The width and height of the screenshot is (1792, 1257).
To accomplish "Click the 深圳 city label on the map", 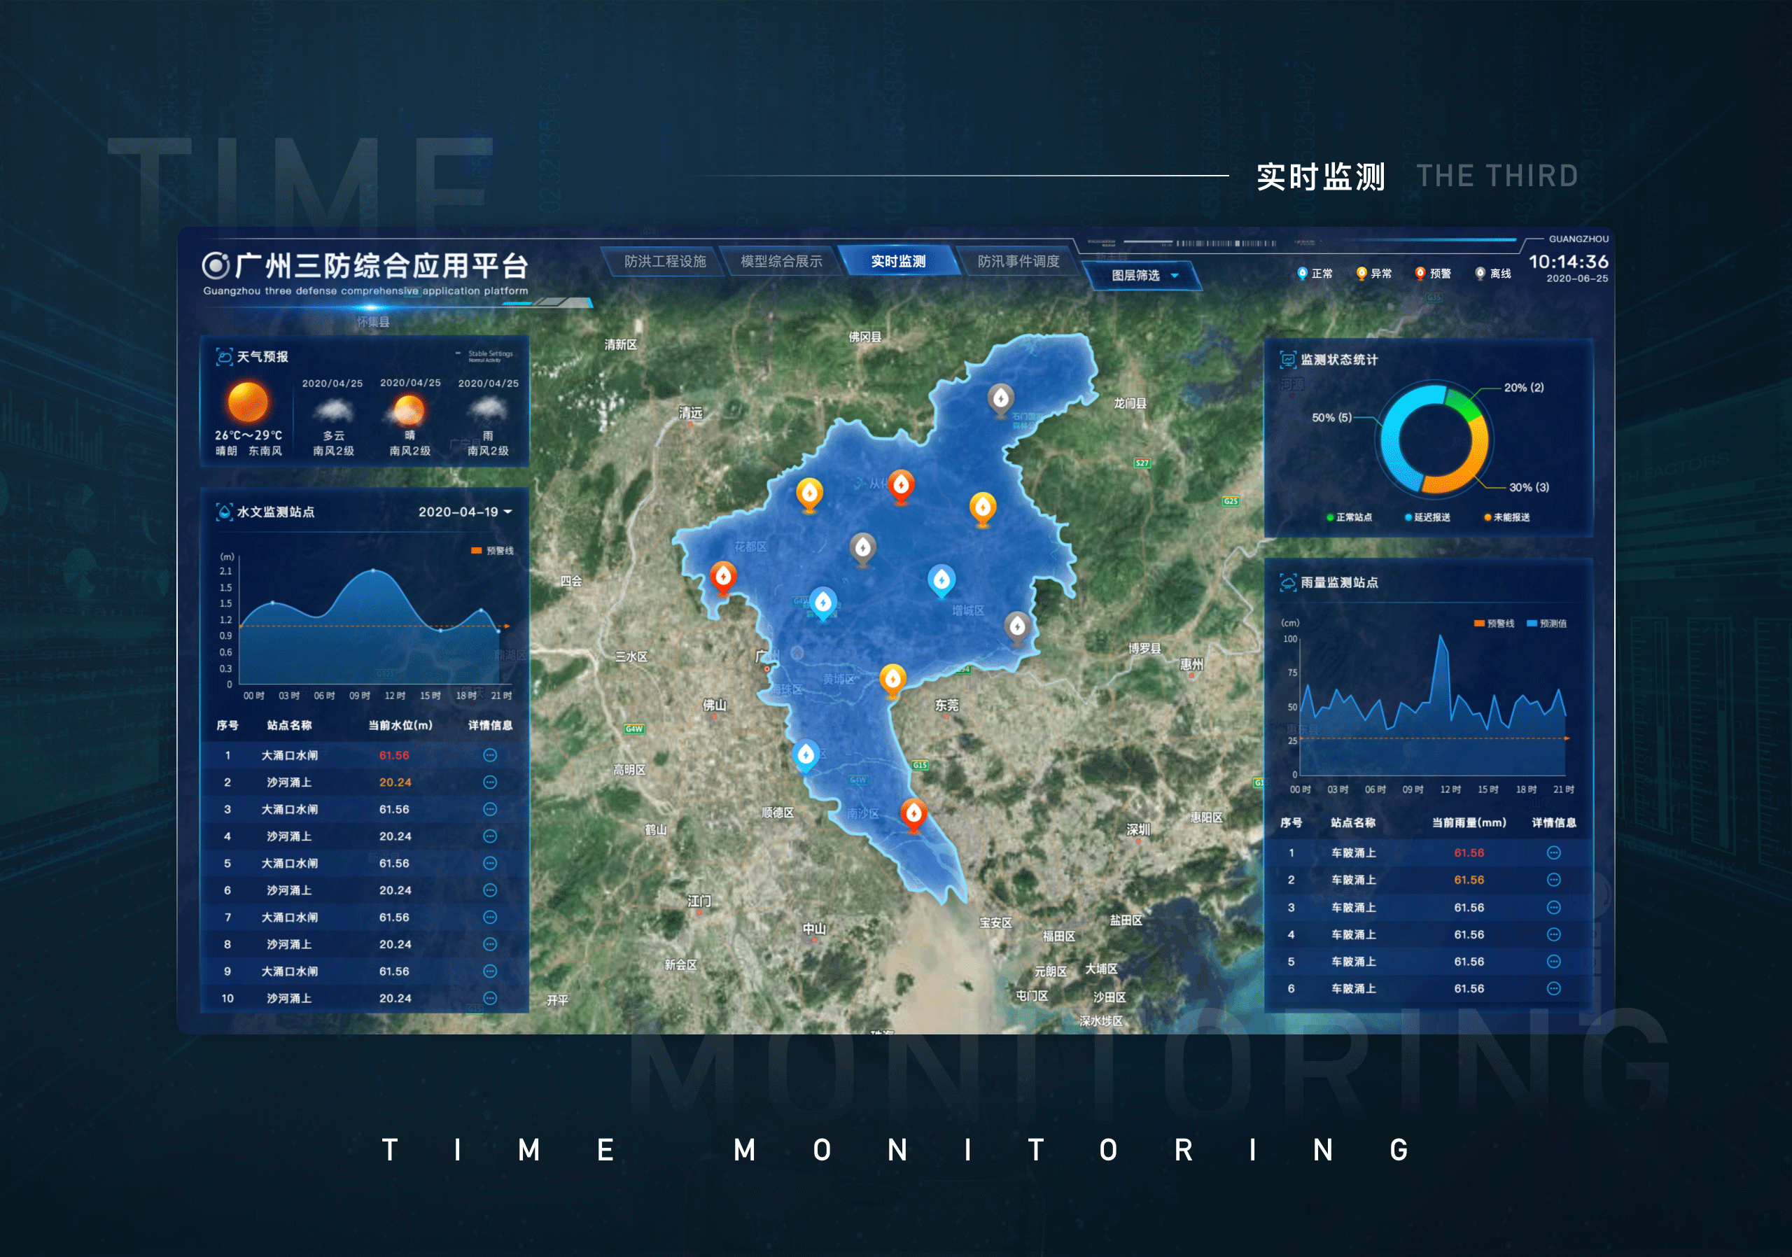I will pos(1138,829).
